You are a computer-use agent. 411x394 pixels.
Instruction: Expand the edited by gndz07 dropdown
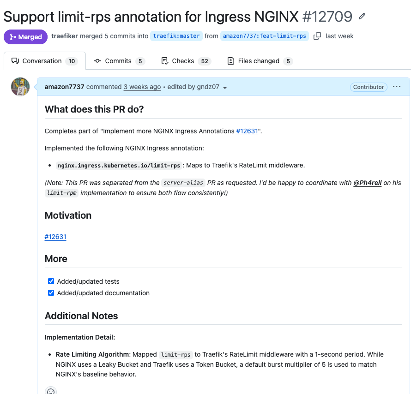tap(225, 88)
